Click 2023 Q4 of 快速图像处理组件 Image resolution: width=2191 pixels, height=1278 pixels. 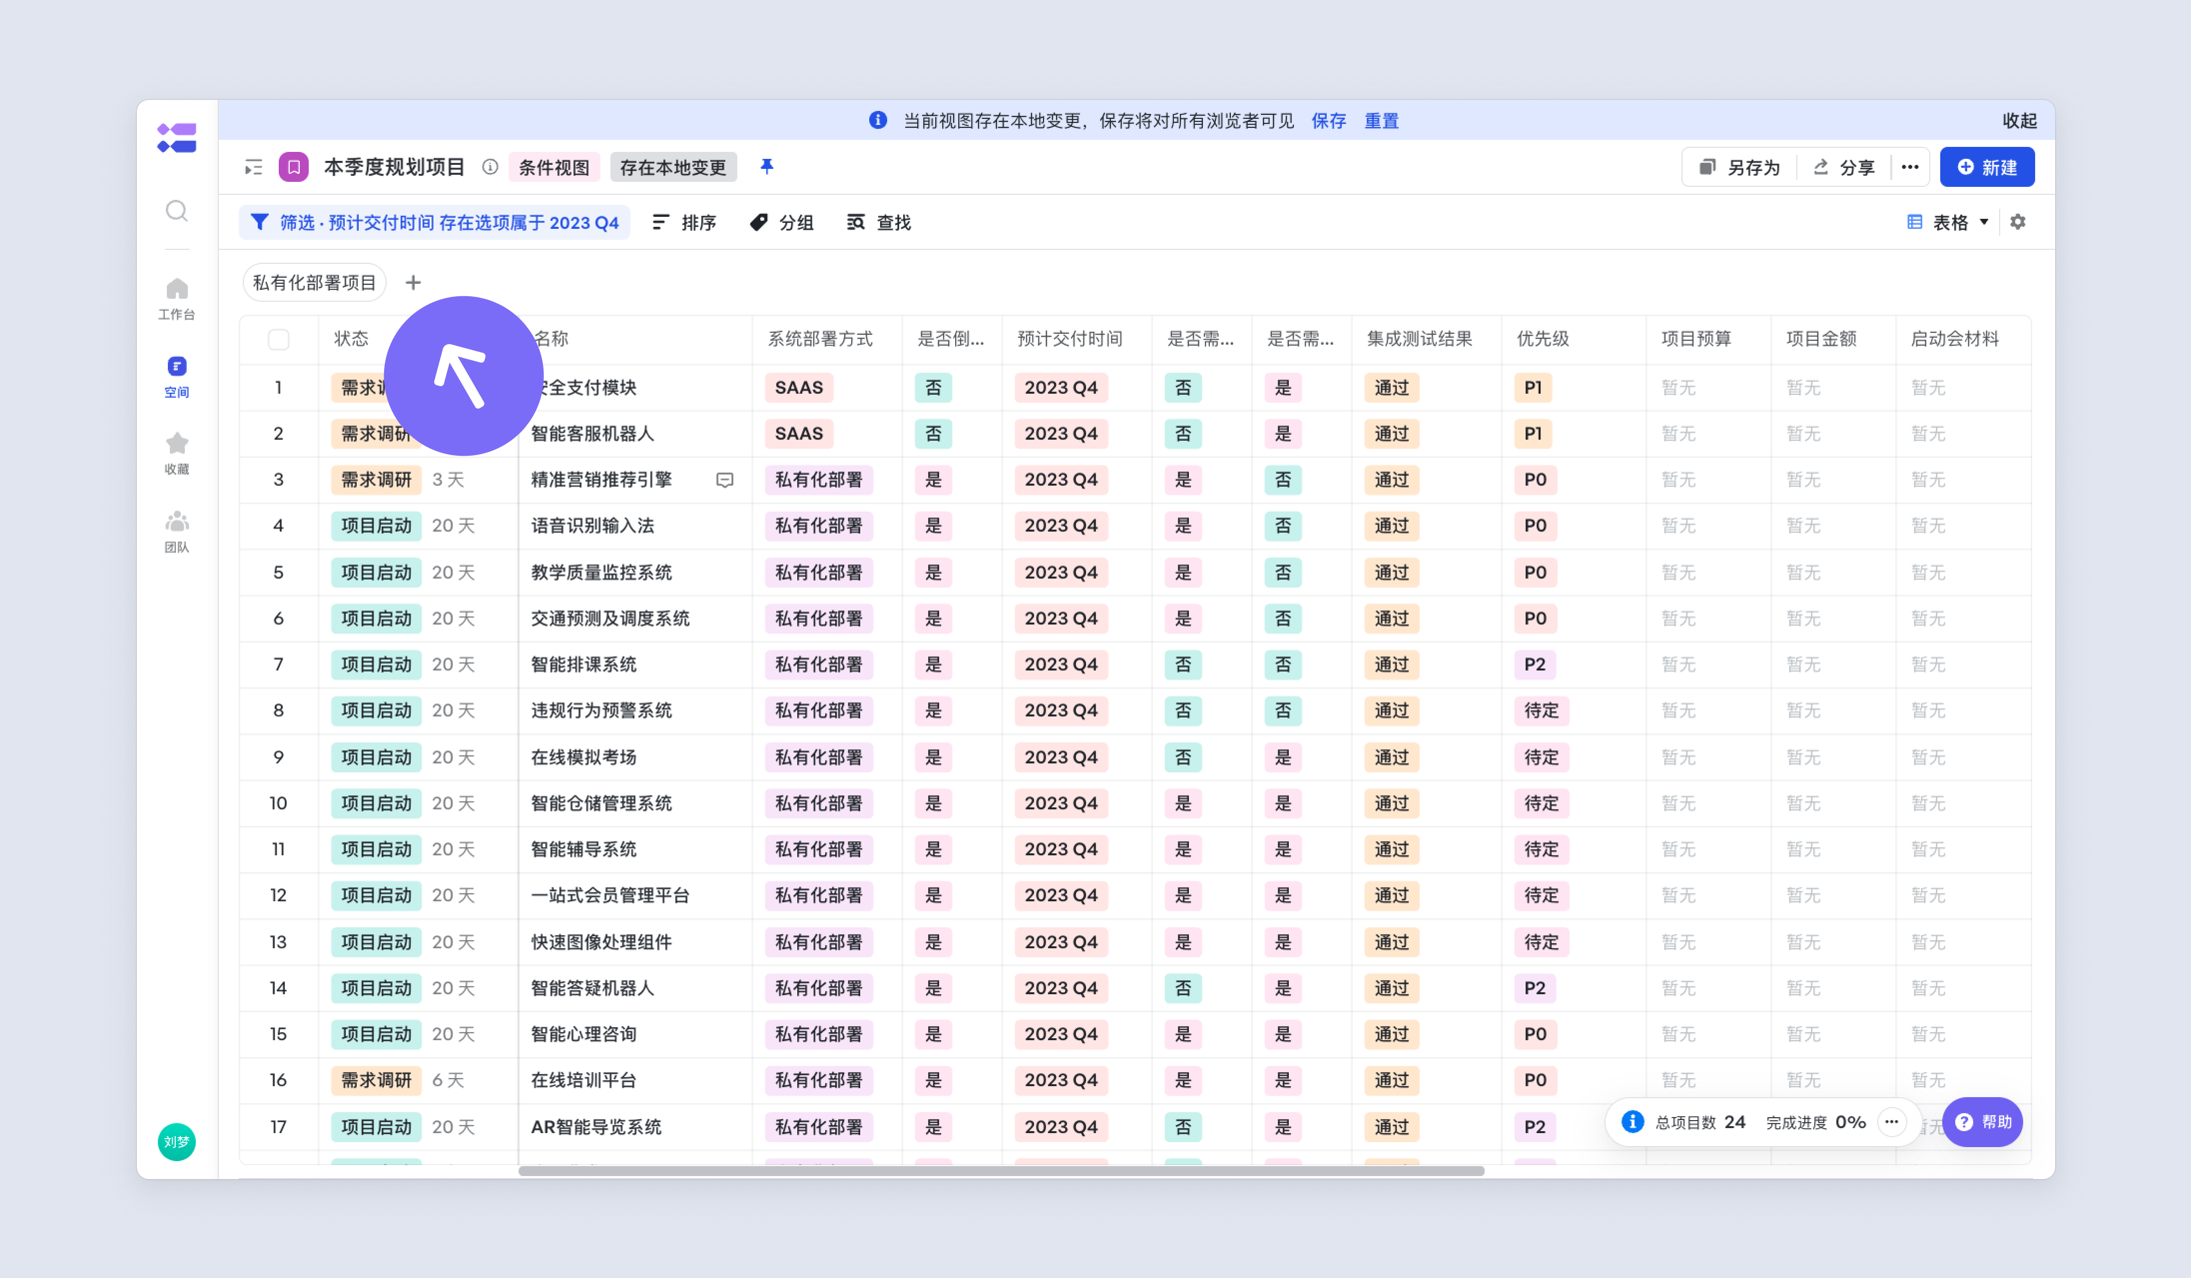tap(1061, 942)
